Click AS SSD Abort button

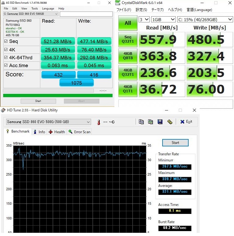pos(81,101)
